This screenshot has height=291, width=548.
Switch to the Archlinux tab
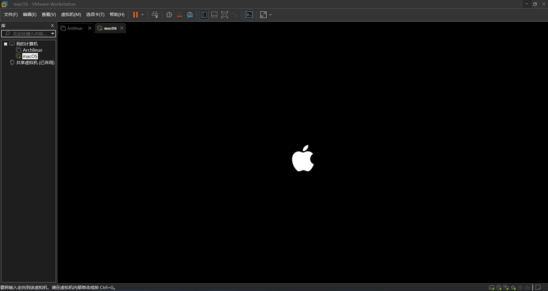click(x=75, y=28)
